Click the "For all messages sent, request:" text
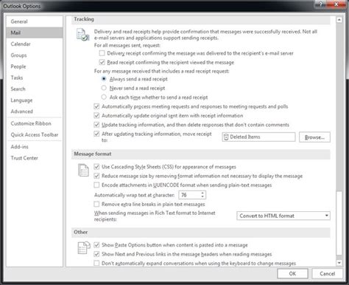349x285 pixels. (x=127, y=45)
